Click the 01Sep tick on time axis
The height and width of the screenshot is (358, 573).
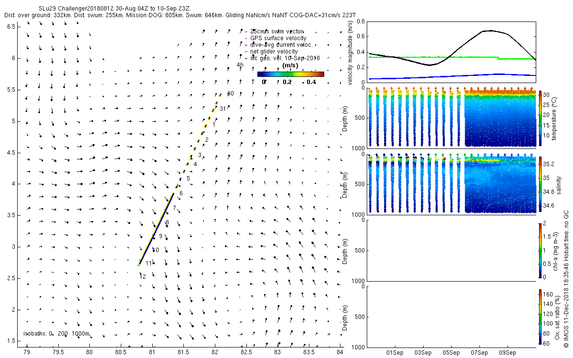[396, 353]
